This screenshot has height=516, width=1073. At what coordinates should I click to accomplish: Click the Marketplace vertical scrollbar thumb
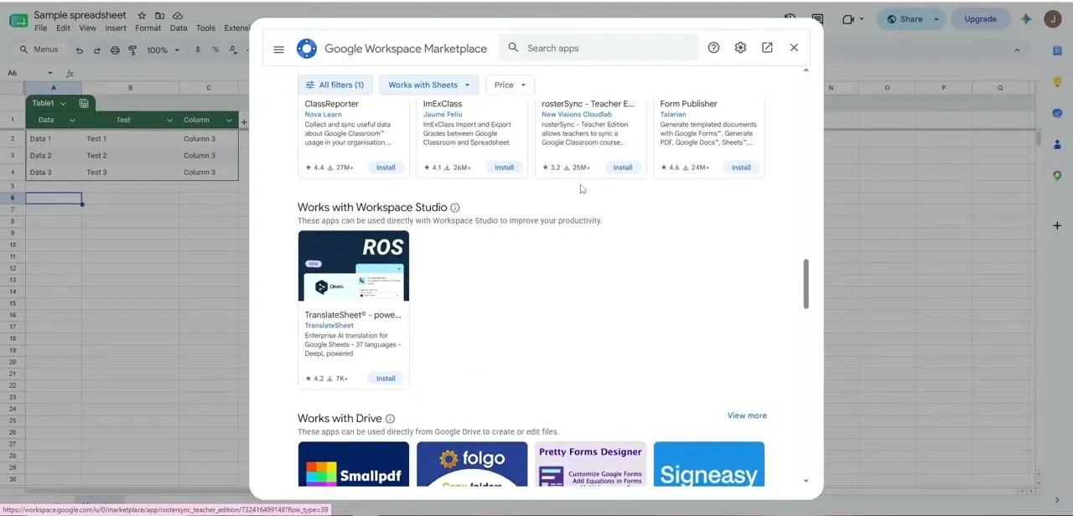click(806, 283)
